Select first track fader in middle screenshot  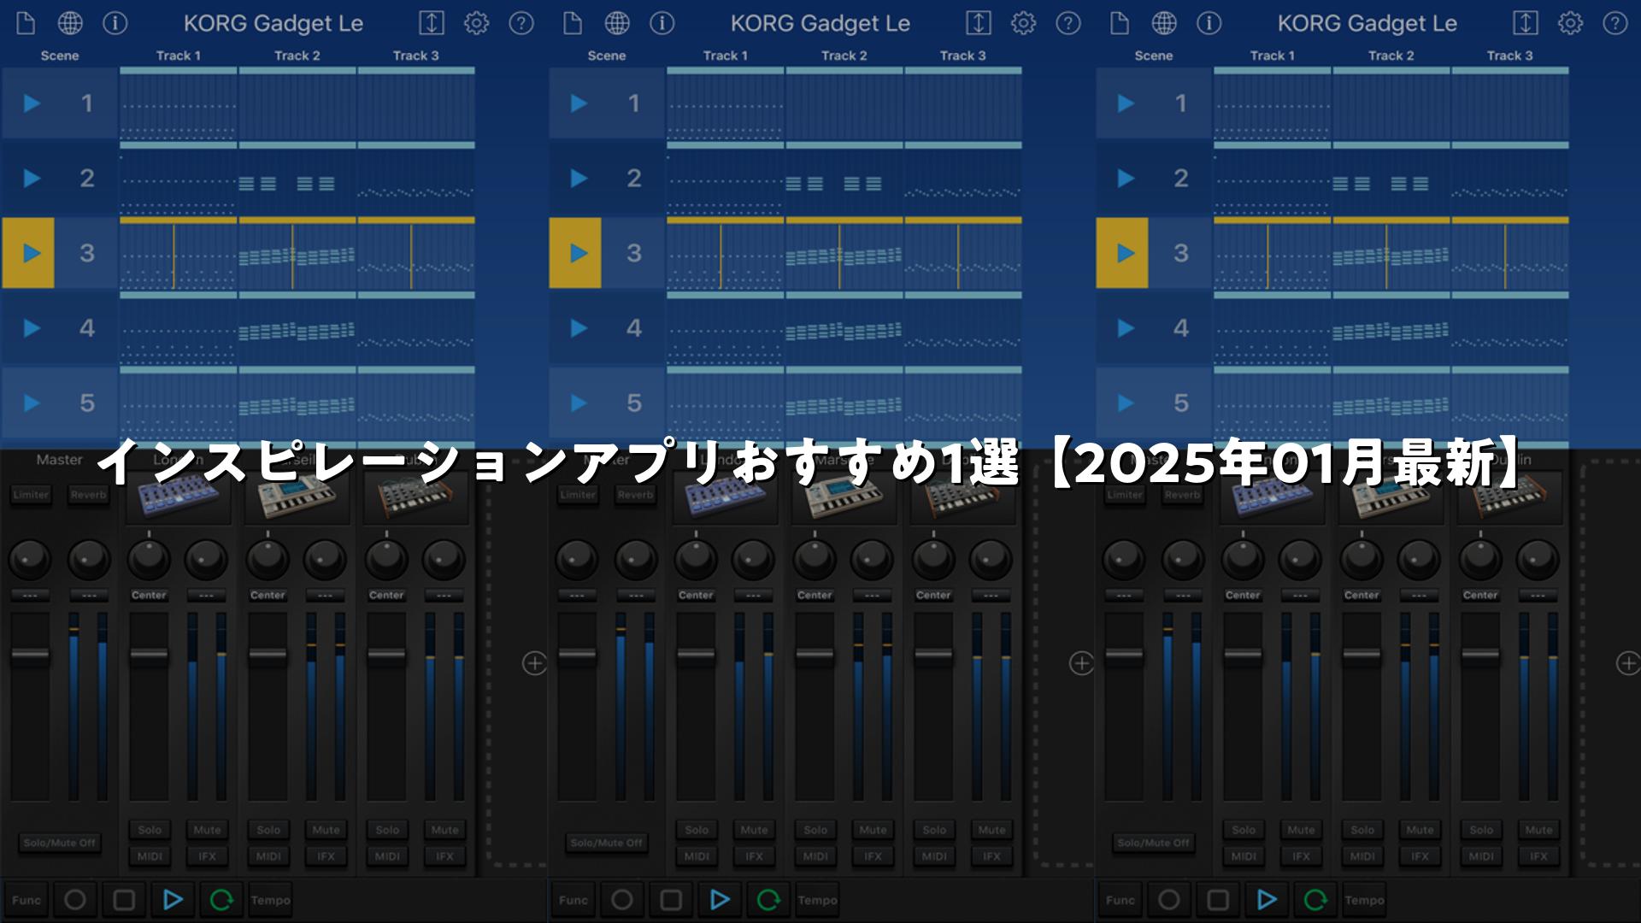[696, 656]
